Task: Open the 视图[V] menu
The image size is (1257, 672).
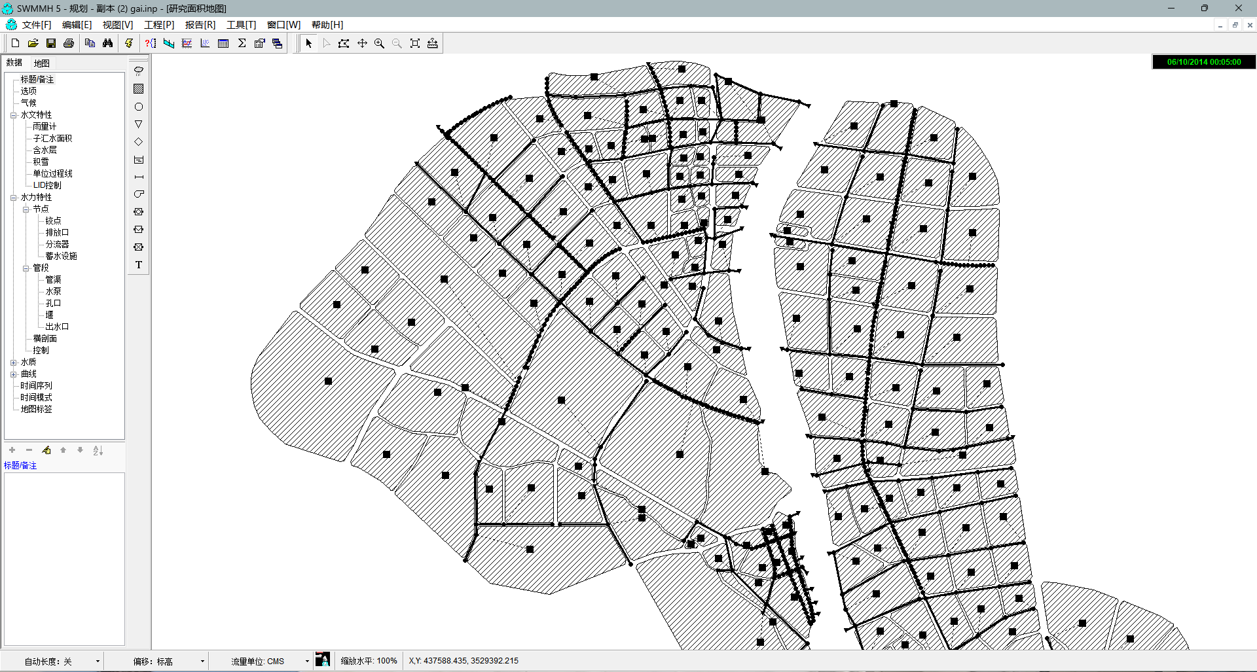Action: tap(118, 25)
